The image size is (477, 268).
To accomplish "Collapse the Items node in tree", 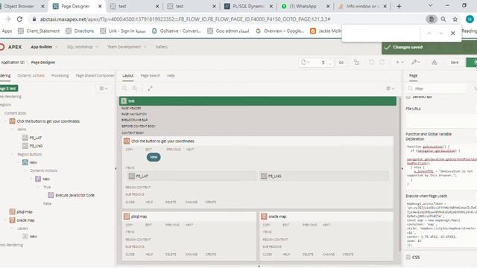I will pyautogui.click(x=12, y=130).
